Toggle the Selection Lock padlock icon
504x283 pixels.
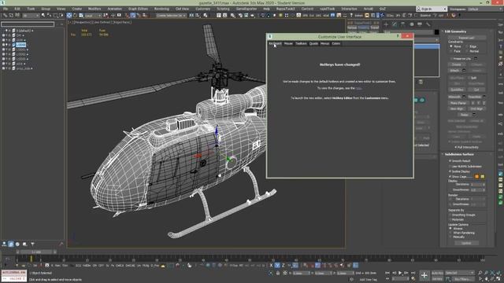click(278, 273)
